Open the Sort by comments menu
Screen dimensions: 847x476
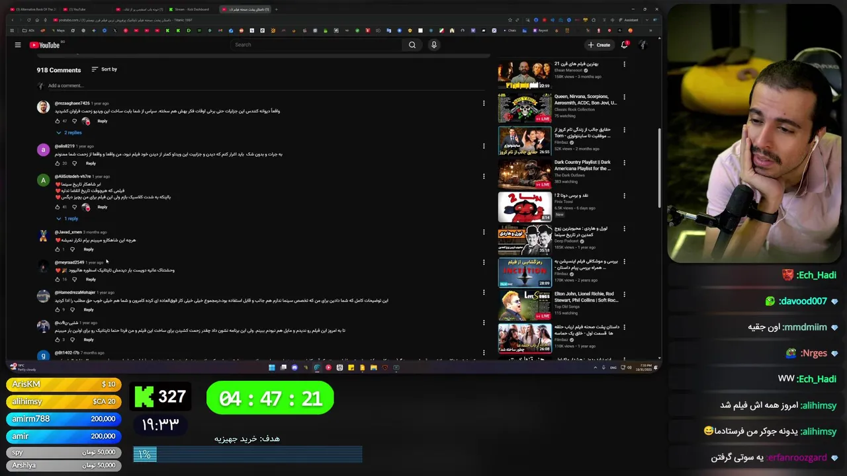click(104, 69)
